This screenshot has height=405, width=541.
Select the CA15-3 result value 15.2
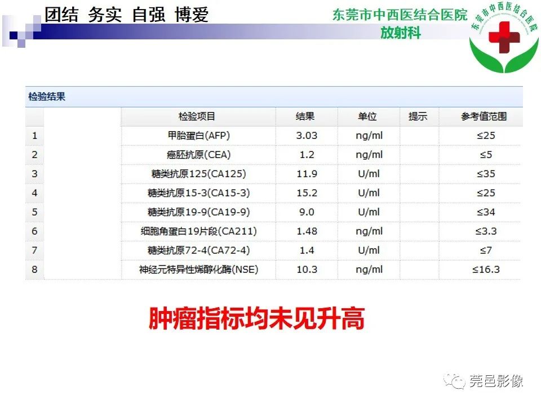click(x=307, y=193)
